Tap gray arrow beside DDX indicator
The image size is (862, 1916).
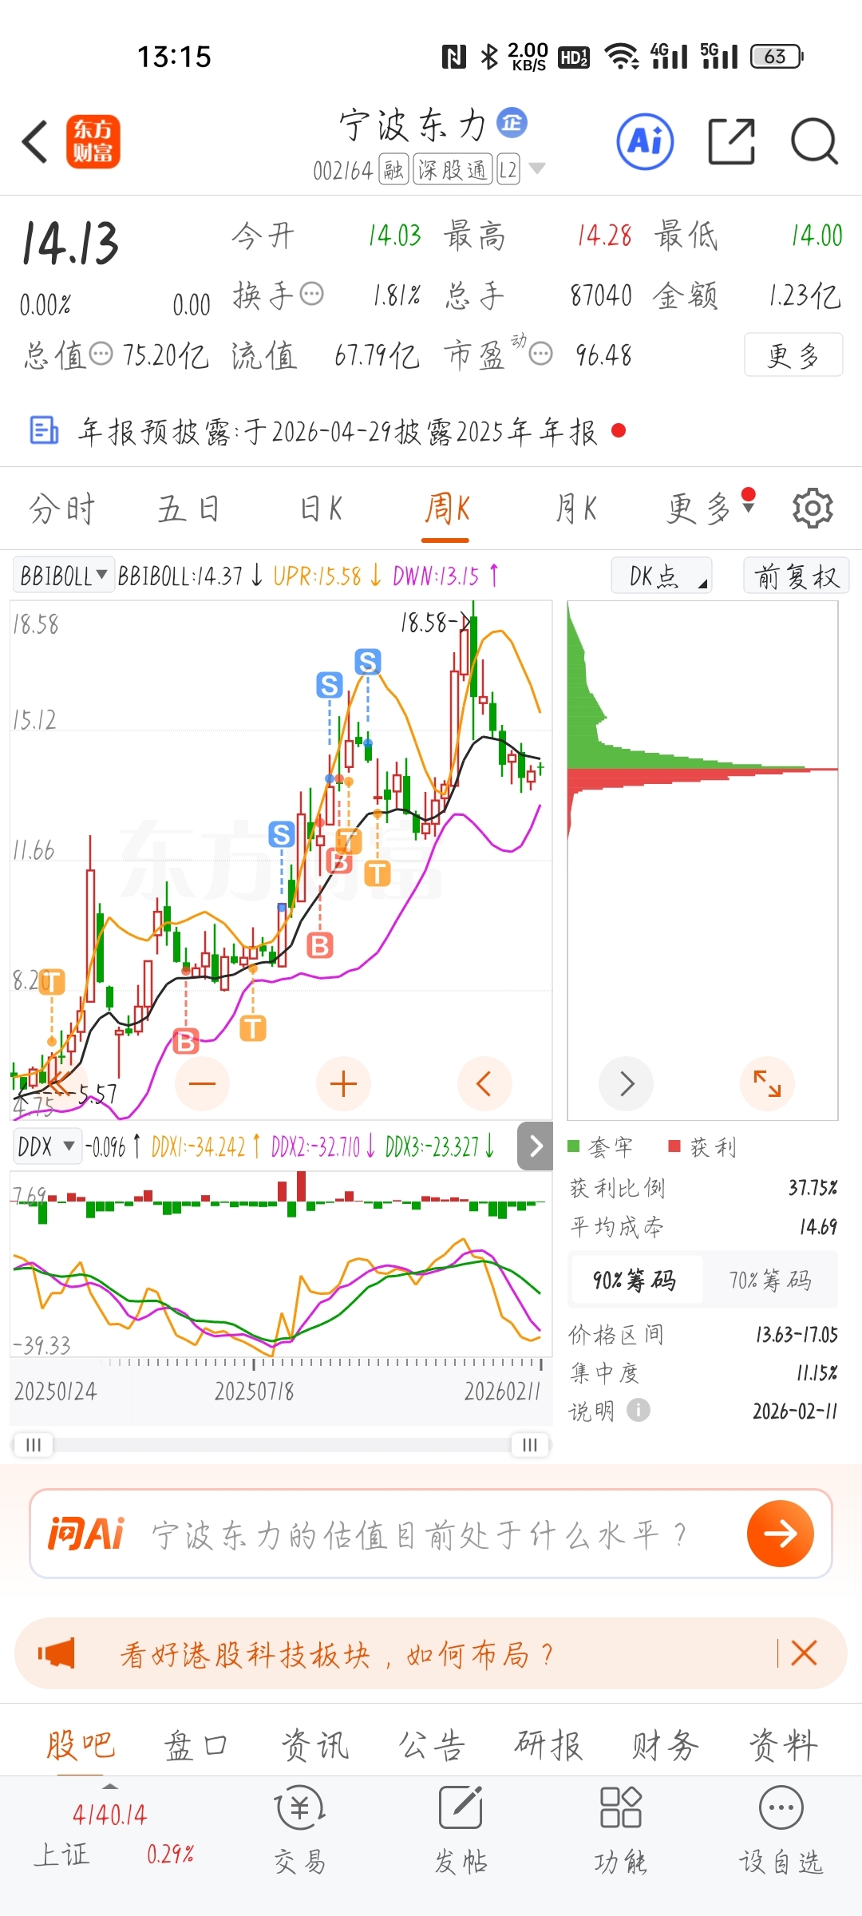pos(536,1146)
